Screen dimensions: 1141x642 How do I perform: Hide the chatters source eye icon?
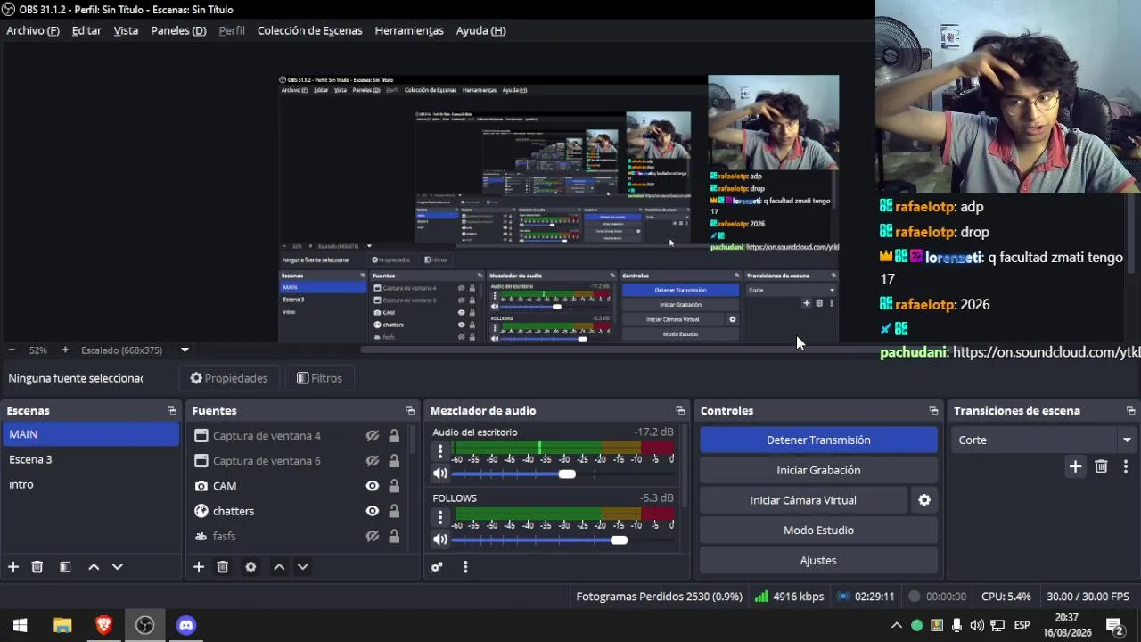click(x=373, y=511)
